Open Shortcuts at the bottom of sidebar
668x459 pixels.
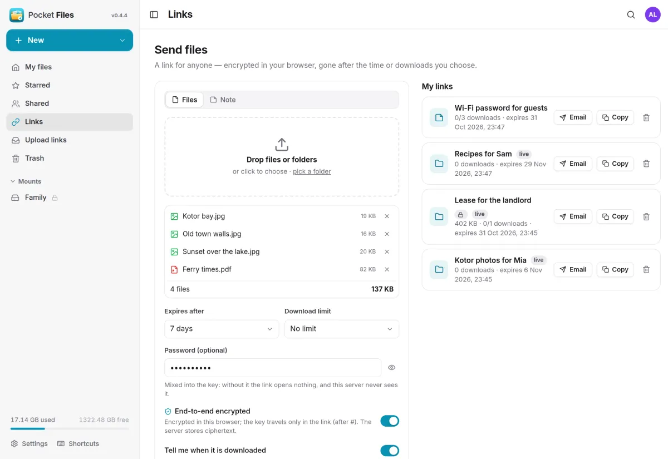coord(78,443)
